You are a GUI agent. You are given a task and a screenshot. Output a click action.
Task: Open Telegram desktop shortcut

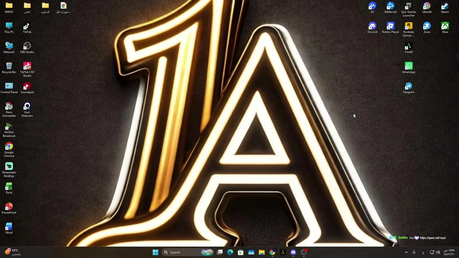point(408,88)
